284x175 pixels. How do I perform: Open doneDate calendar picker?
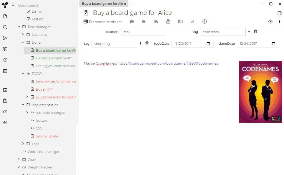pos(273,44)
